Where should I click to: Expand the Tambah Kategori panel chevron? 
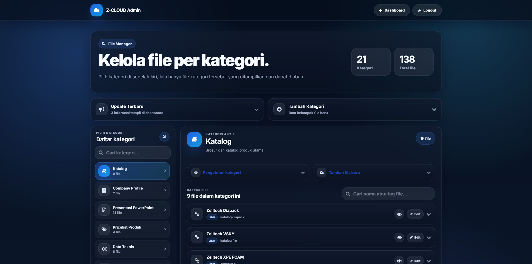434,110
